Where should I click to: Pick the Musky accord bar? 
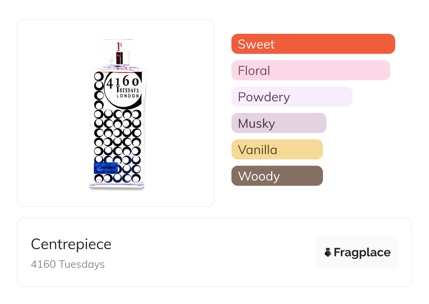click(x=279, y=123)
